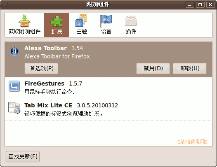
Task: Open the Plugins brick icon
Action: click(131, 21)
